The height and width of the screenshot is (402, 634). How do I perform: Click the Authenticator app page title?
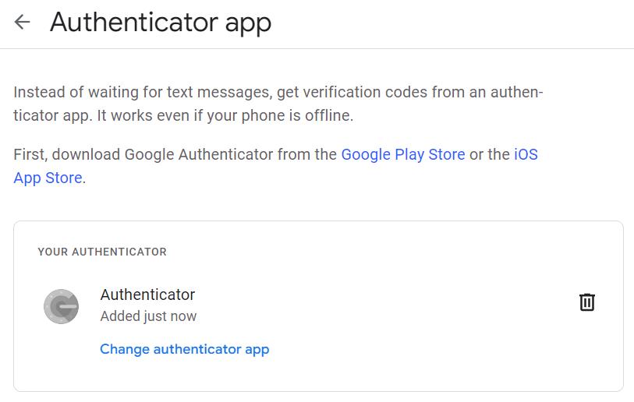(x=161, y=23)
